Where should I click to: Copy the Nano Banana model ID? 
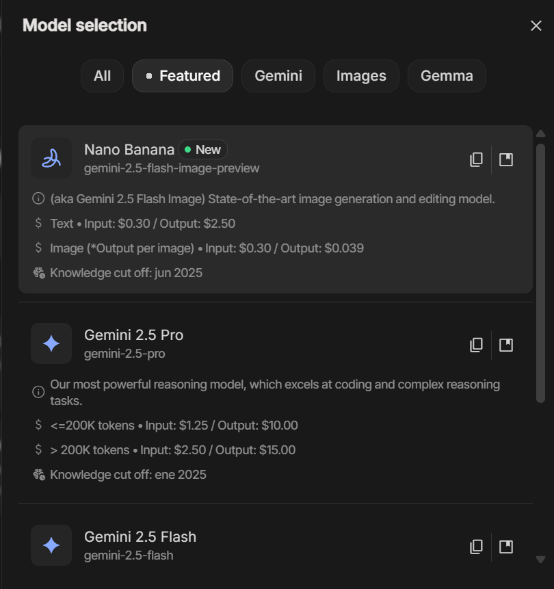[x=476, y=159]
